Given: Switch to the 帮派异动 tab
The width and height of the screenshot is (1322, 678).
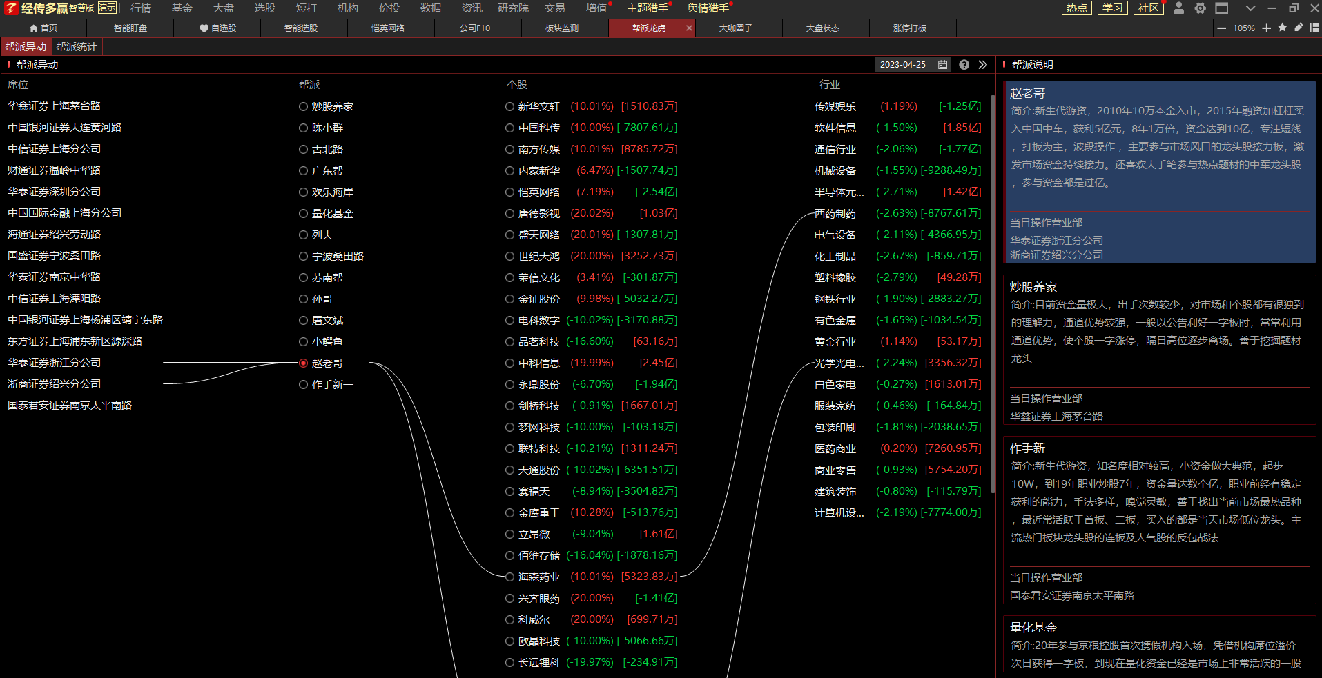Looking at the screenshot, I should (26, 46).
